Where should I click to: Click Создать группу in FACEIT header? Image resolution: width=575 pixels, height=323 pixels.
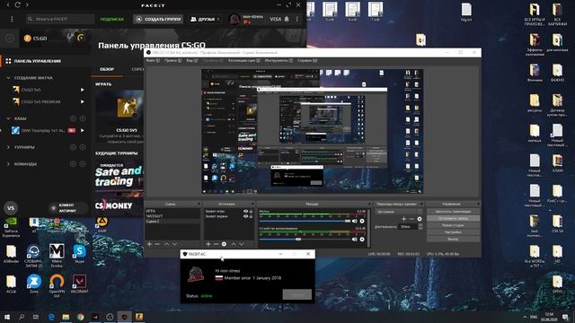[x=158, y=19]
